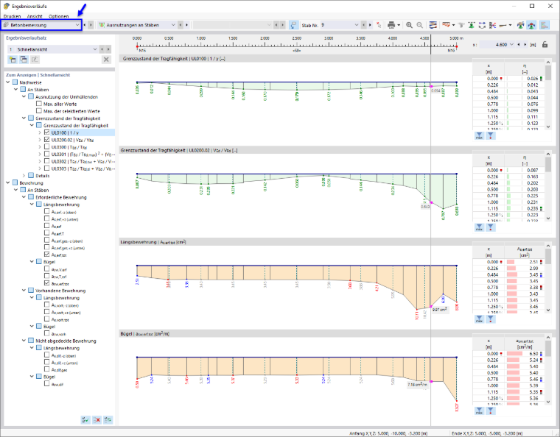Delete the result diagram set with X icon
Viewport: 560px width, 437px height.
106,60
